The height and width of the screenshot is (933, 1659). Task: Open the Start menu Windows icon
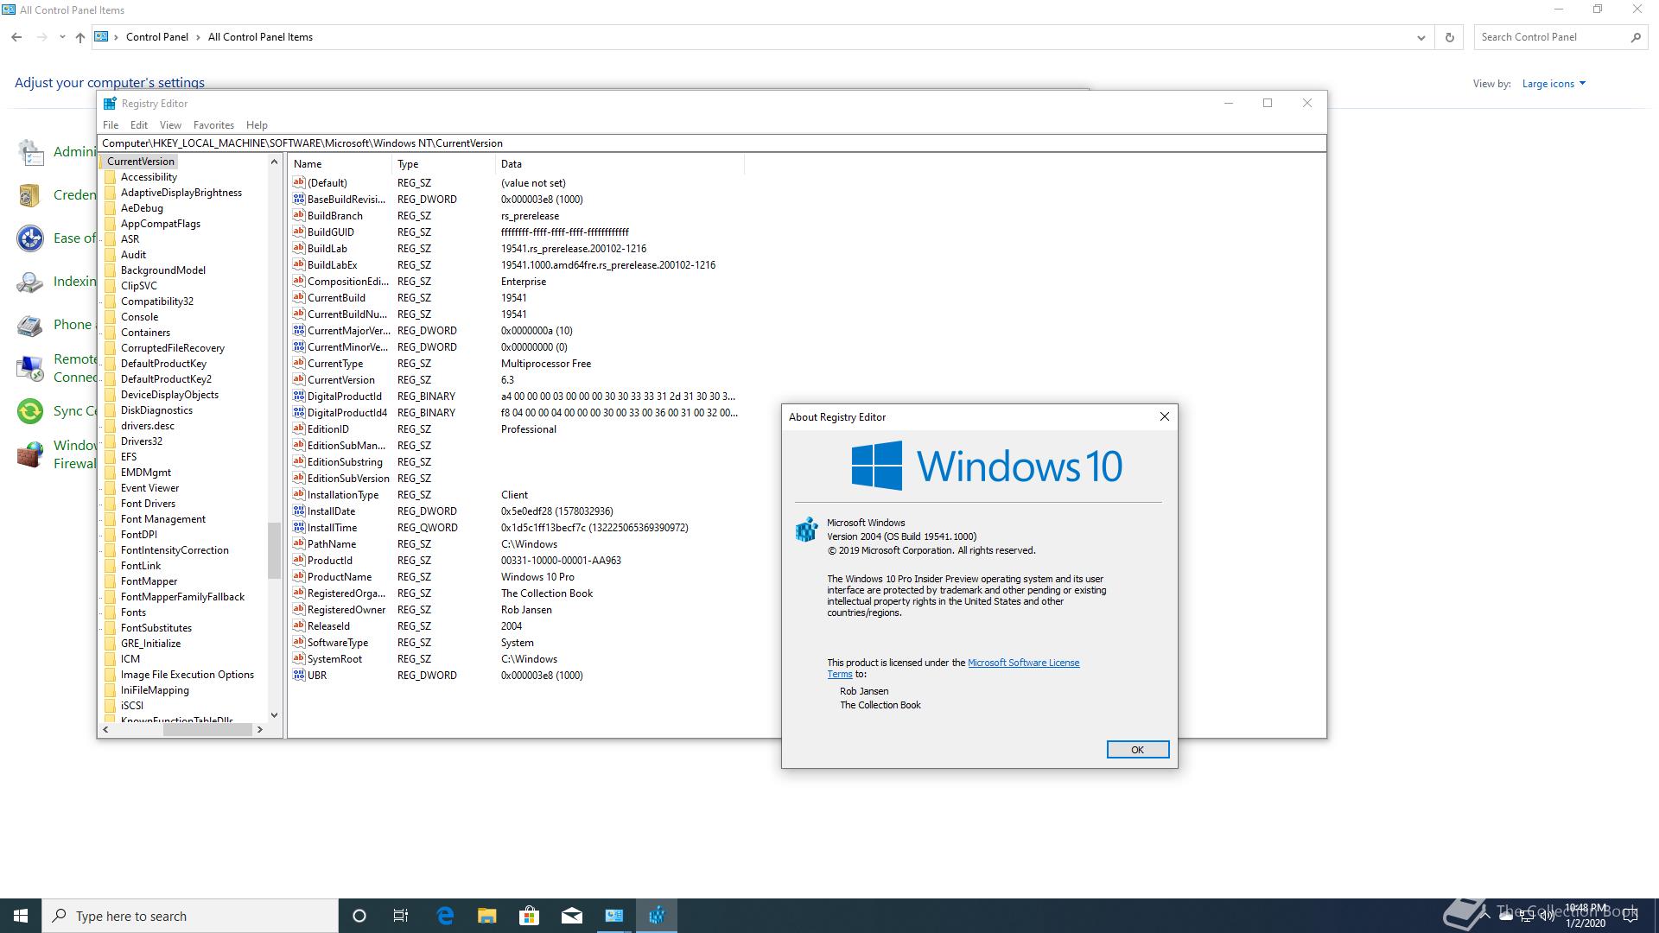21,916
